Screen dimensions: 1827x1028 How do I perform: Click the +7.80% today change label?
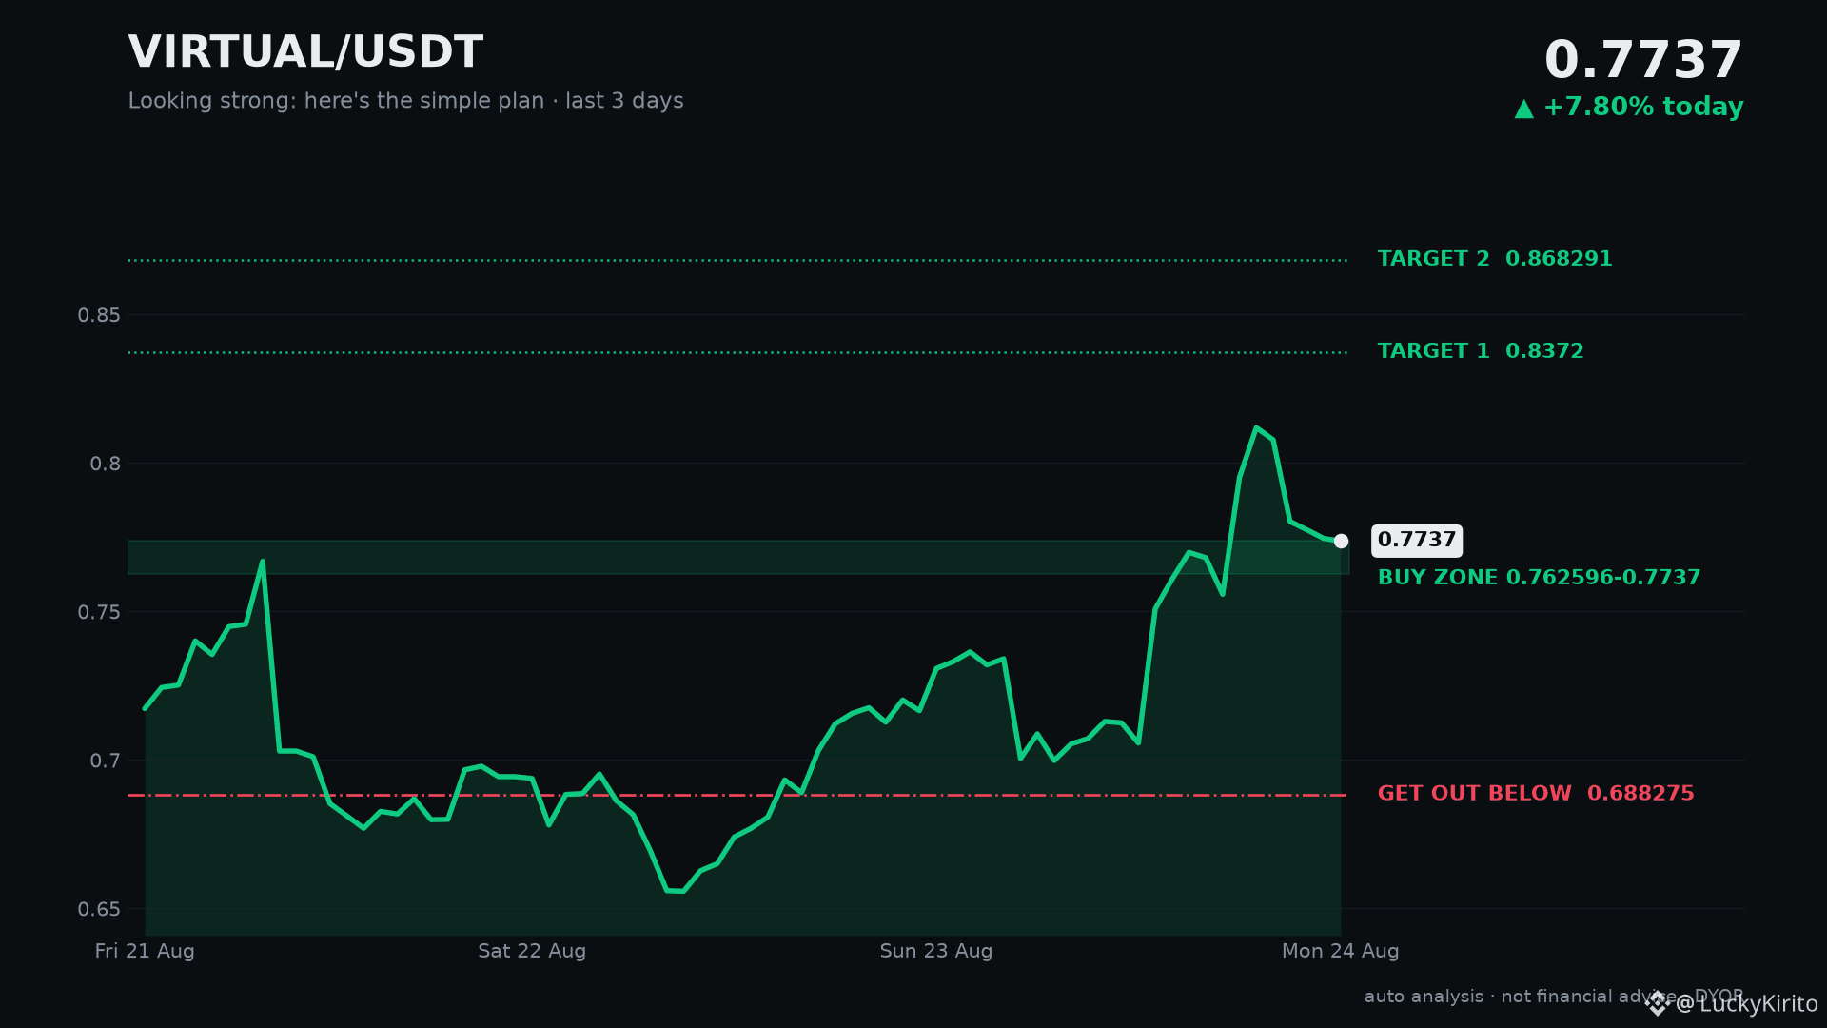pos(1643,107)
